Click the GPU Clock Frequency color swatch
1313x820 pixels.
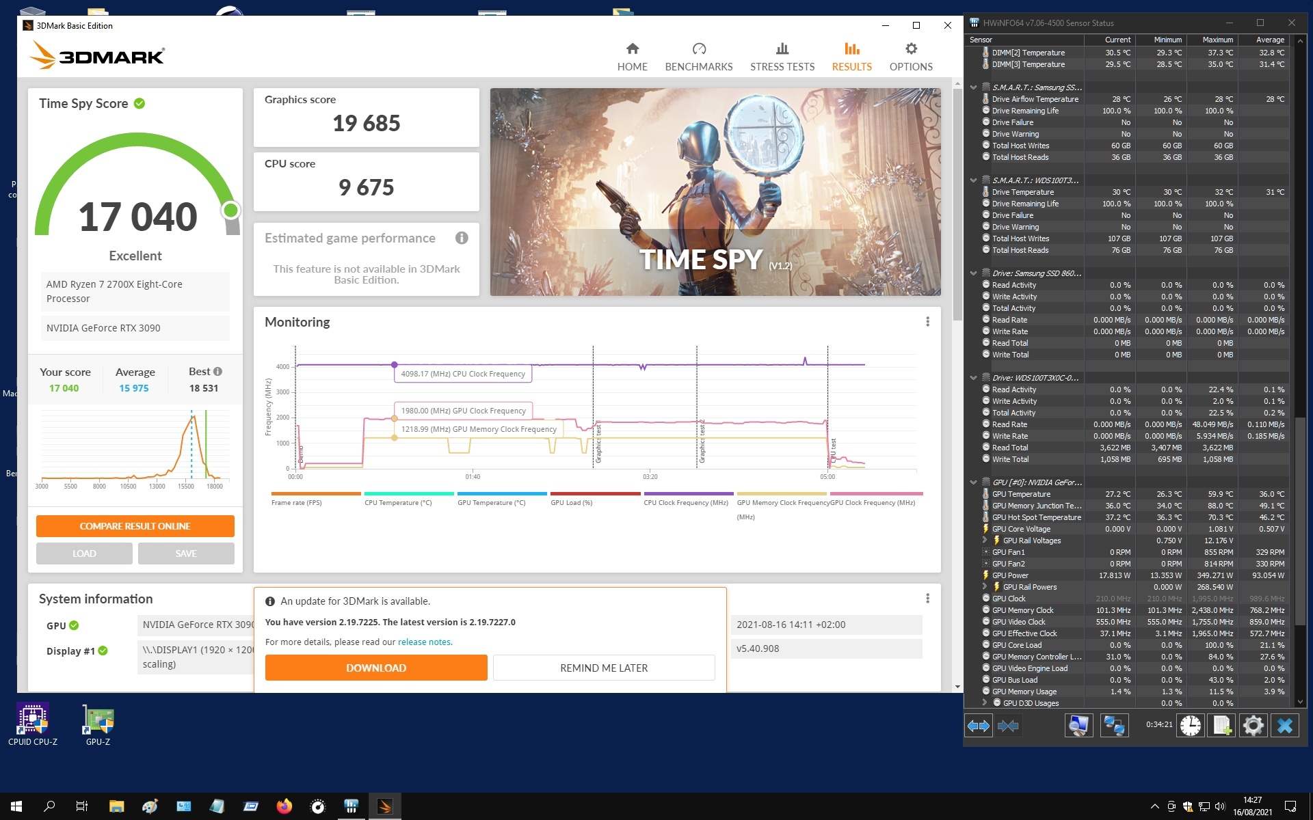tap(876, 493)
